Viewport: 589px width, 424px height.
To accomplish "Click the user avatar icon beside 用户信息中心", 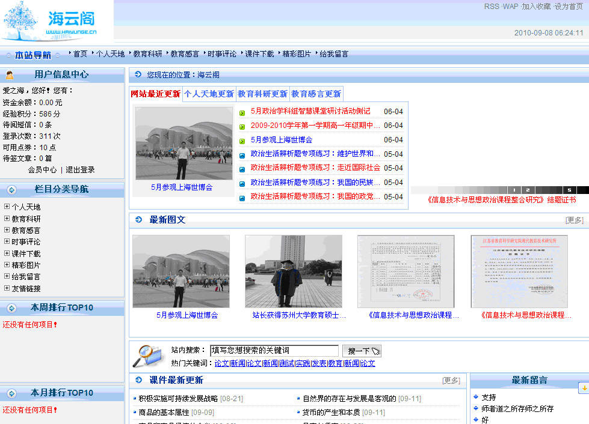I will click(10, 75).
